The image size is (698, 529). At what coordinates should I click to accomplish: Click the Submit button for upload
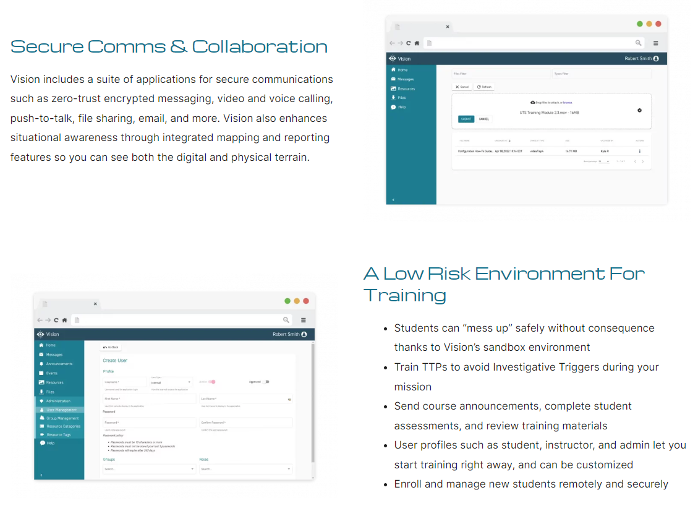click(x=466, y=119)
